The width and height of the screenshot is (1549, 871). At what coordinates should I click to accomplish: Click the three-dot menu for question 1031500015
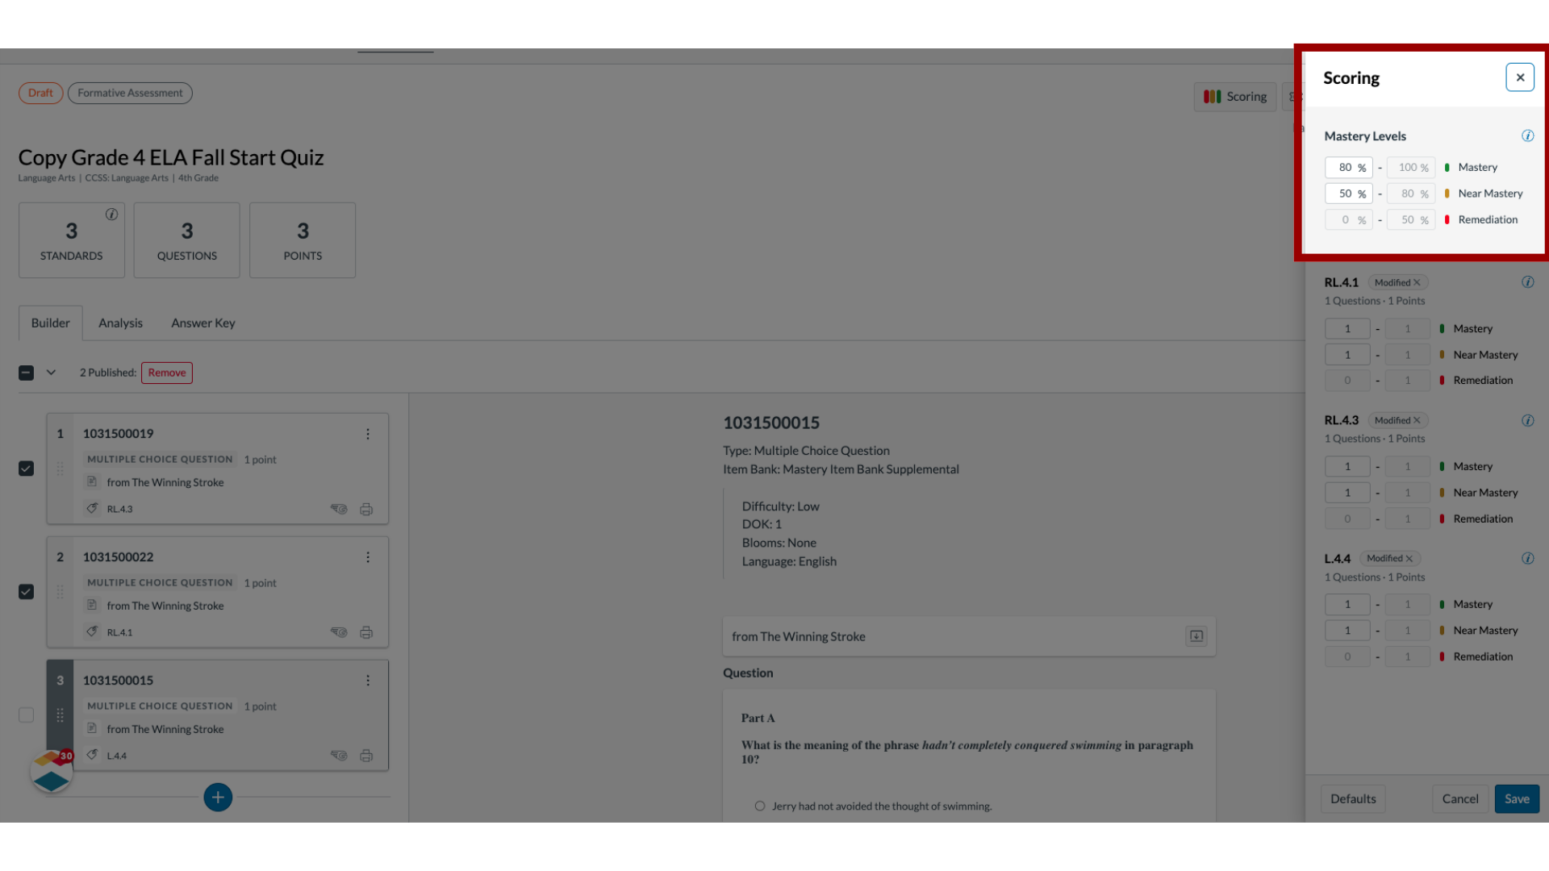[368, 680]
